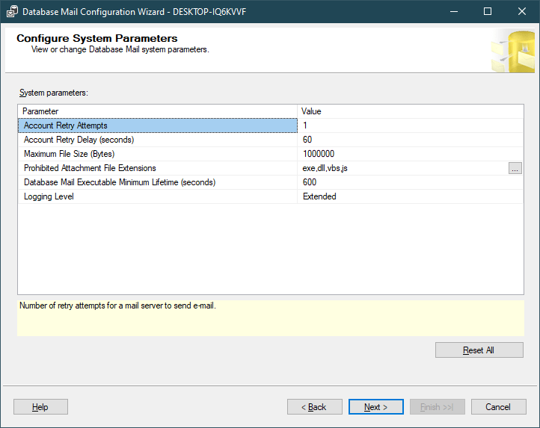Click the exe,dll,vbs,js extensions value
The height and width of the screenshot is (428, 540).
[x=403, y=168]
